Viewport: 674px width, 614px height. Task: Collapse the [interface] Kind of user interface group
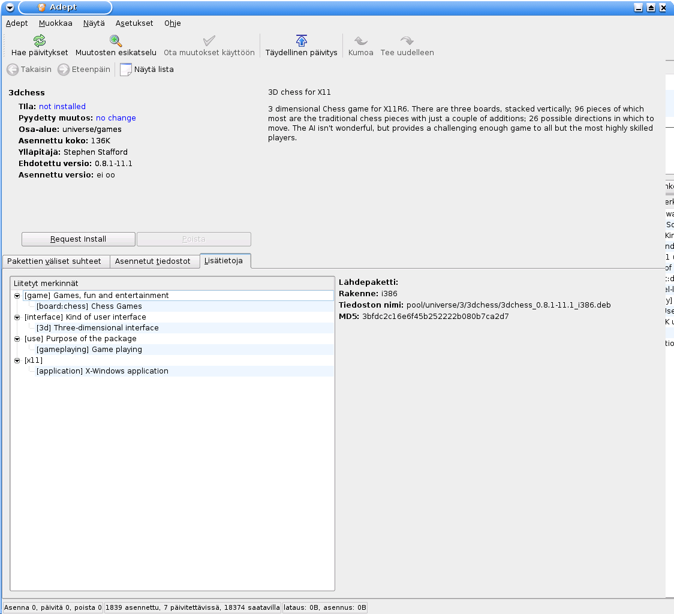click(x=17, y=317)
